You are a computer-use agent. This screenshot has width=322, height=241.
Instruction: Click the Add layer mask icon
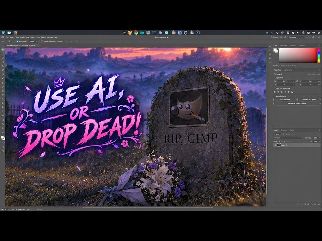(x=305, y=204)
